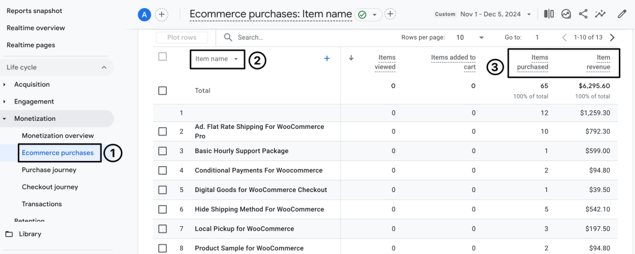Image resolution: width=635 pixels, height=254 pixels.
Task: Go to next page of table rows
Action: pos(613,37)
